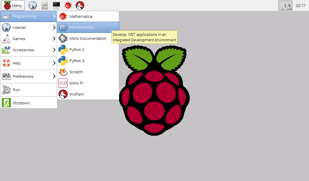Click the green Shutdown exit icon
The width and height of the screenshot is (309, 181).
[x=6, y=103]
